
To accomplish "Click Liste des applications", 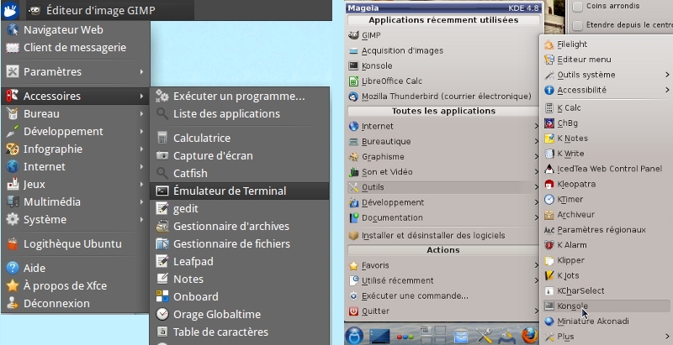I will click(240, 114).
